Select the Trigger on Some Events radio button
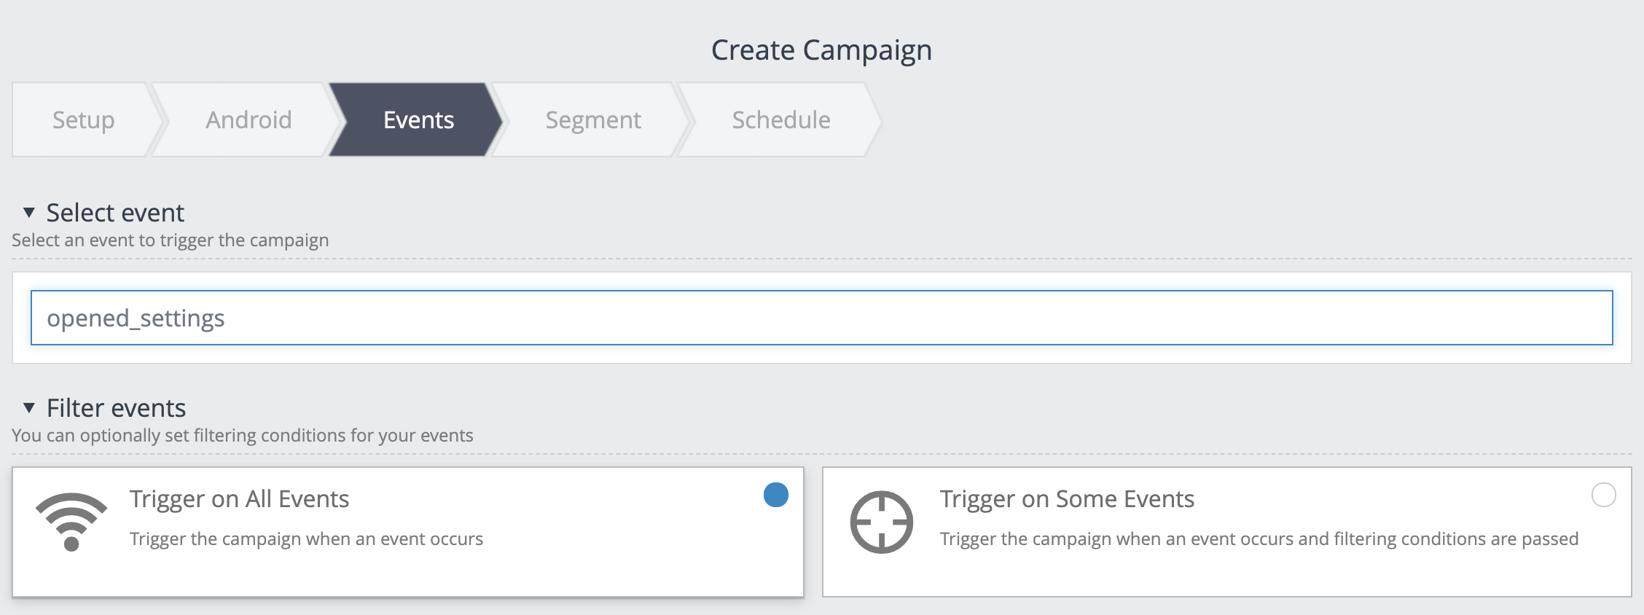The image size is (1644, 615). click(1603, 495)
